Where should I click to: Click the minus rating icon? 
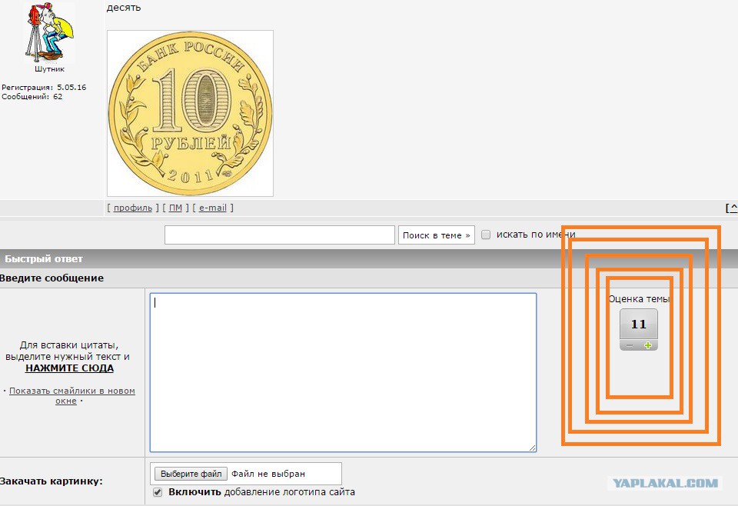[630, 345]
